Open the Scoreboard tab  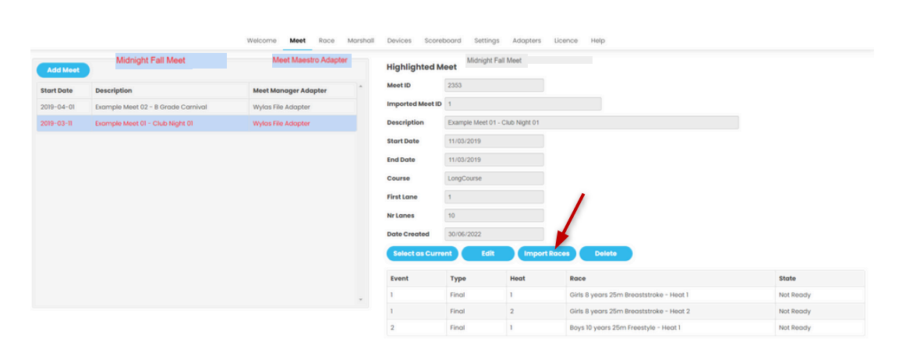click(x=442, y=40)
